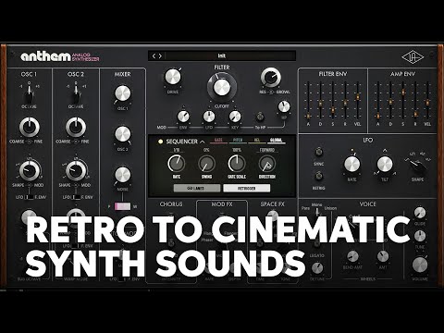
Task: Toggle the pink/white noise color switch
Action: click(122, 206)
